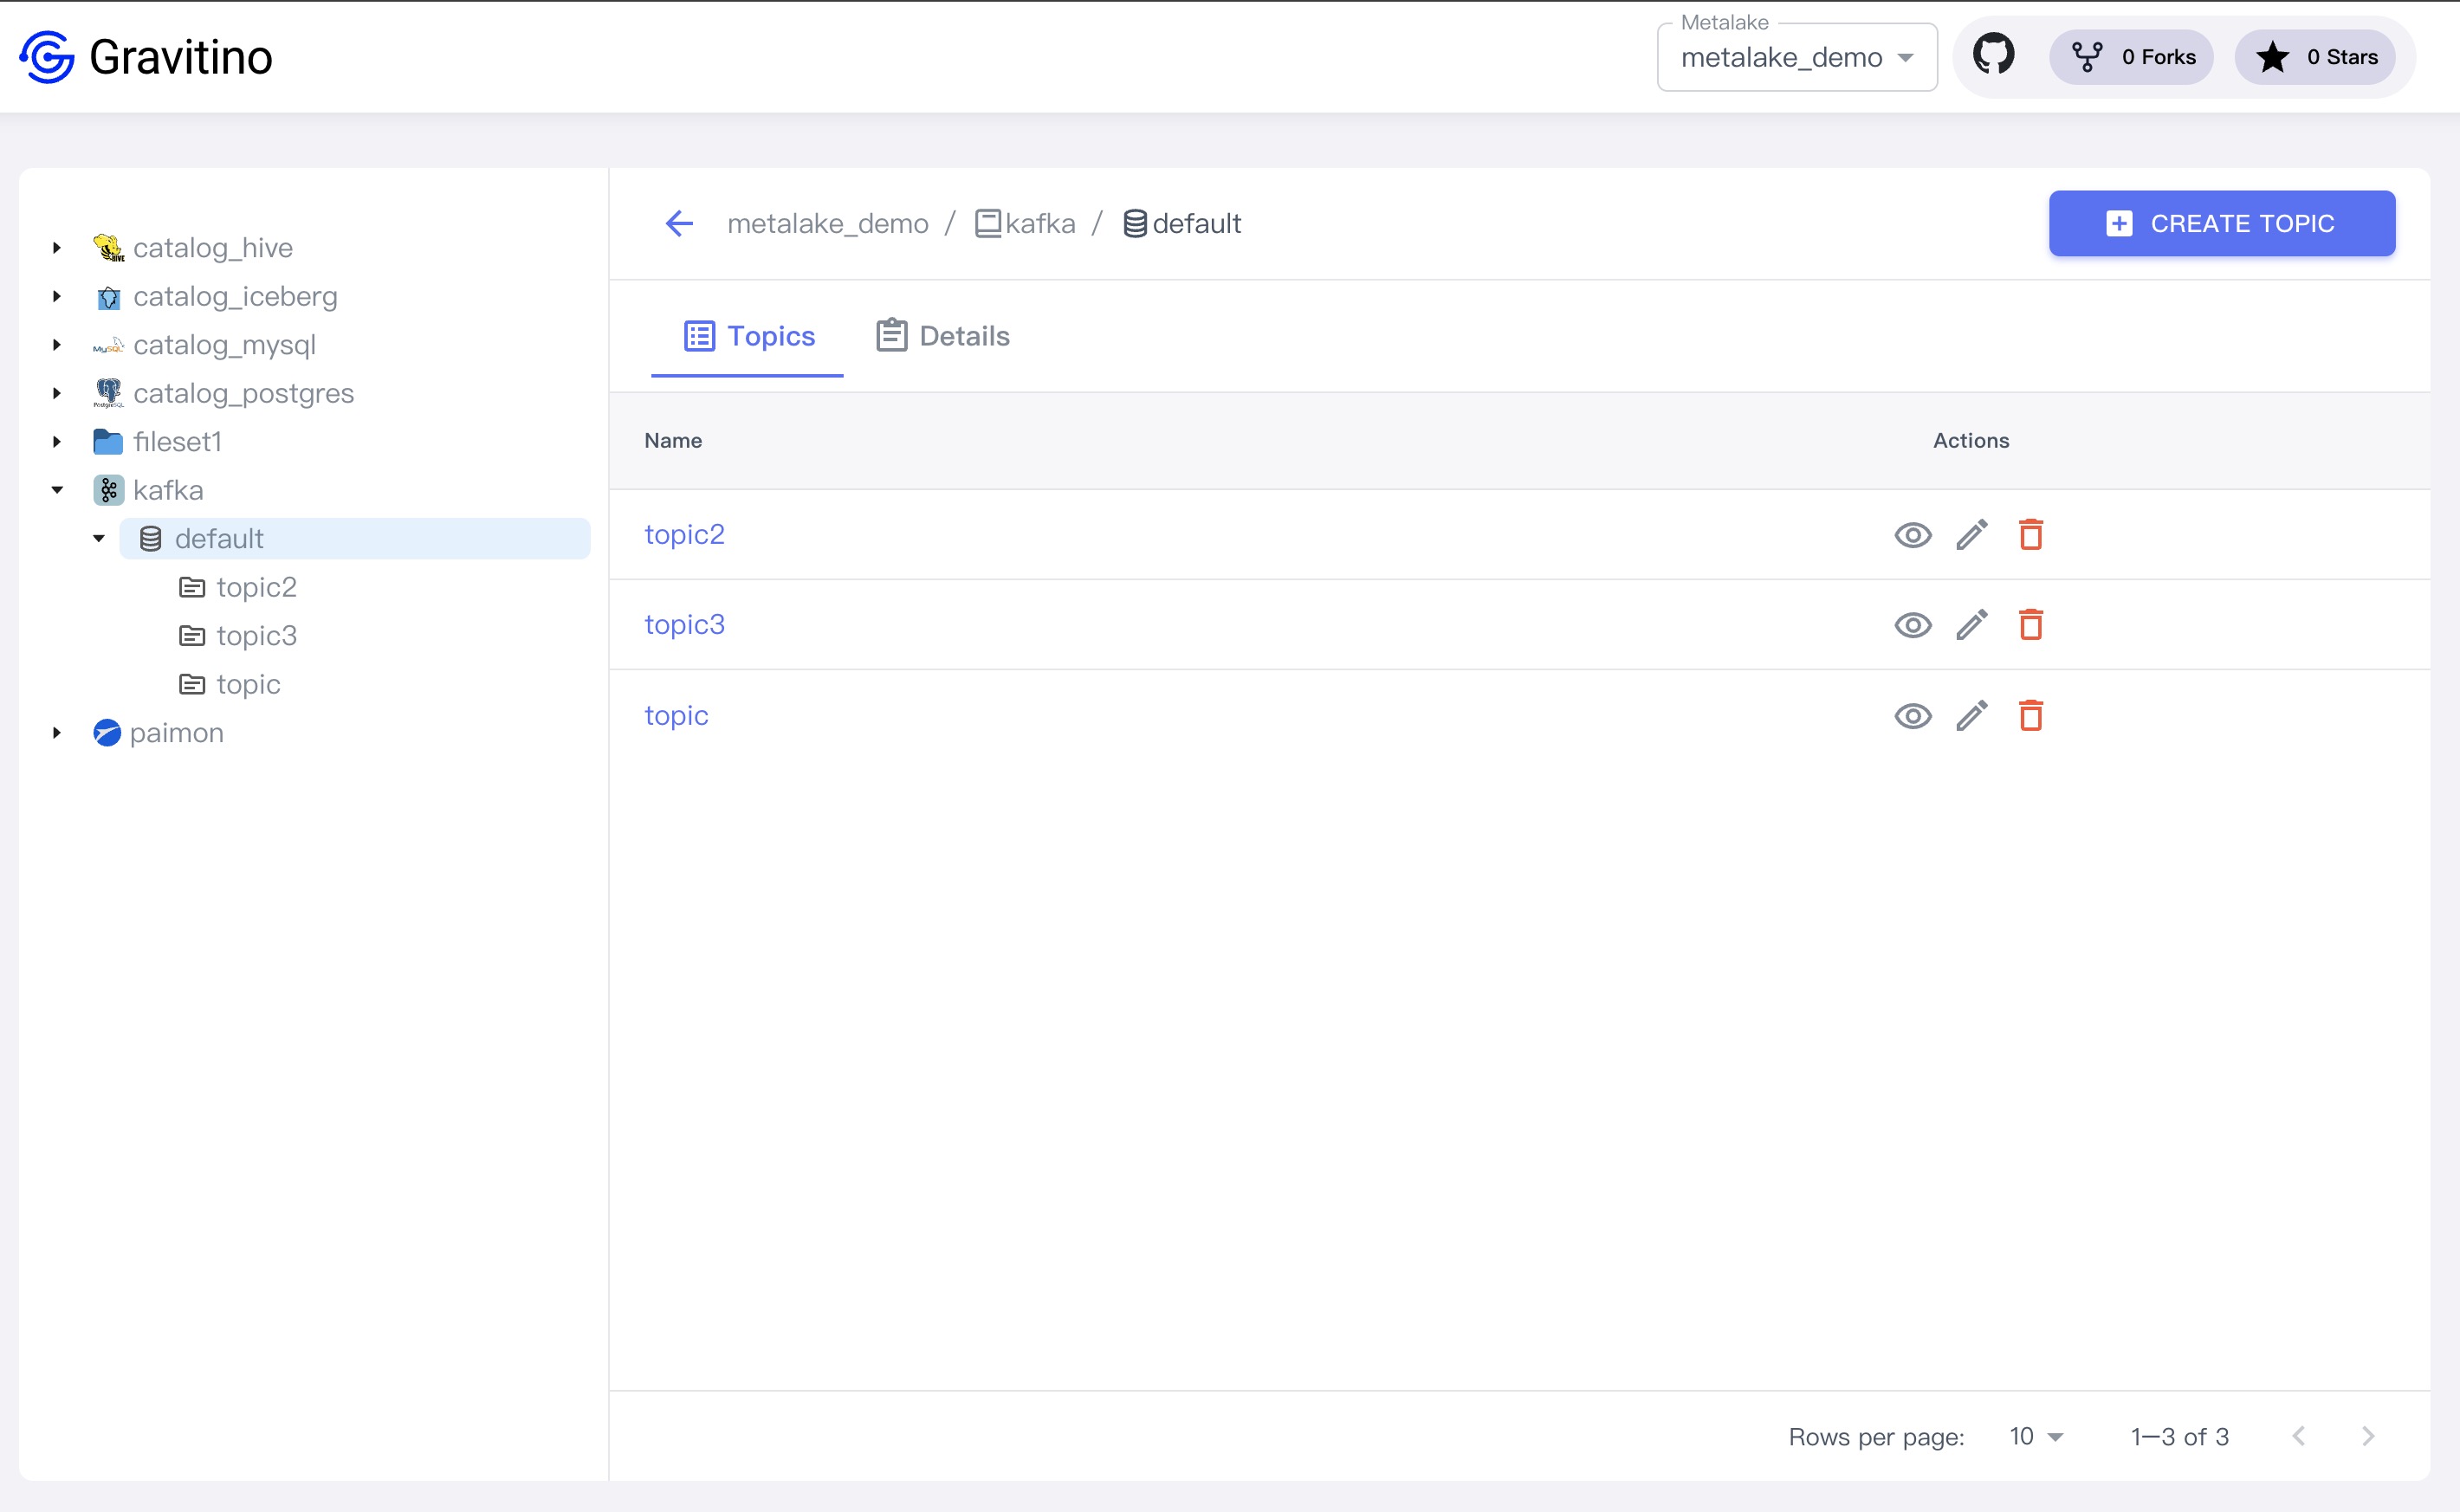Image resolution: width=2460 pixels, height=1512 pixels.
Task: View topic details via eye icon
Action: pos(1912,716)
